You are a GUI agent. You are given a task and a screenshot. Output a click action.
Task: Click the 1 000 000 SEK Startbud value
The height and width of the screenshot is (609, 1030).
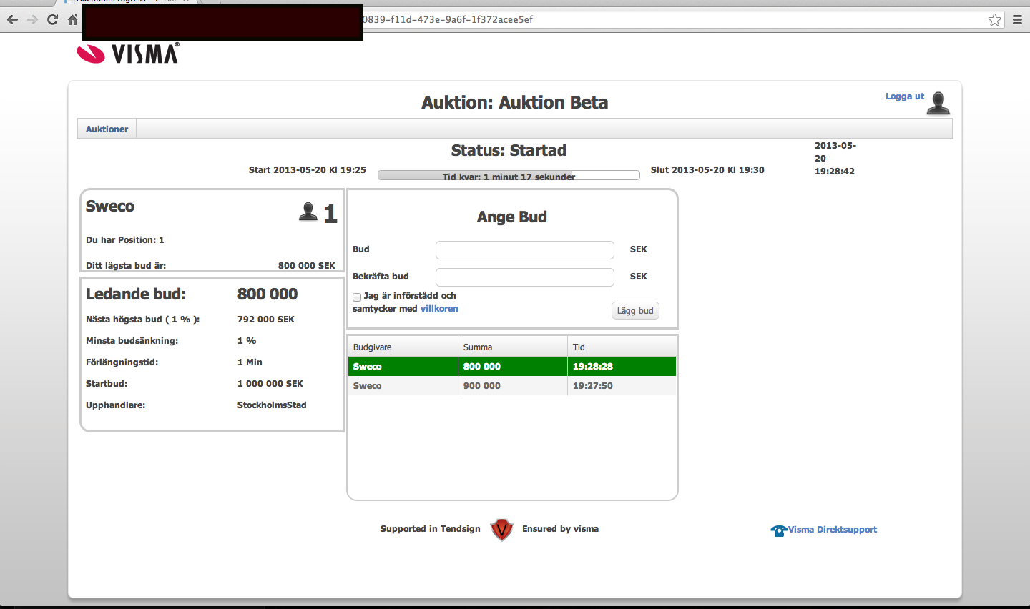[270, 384]
